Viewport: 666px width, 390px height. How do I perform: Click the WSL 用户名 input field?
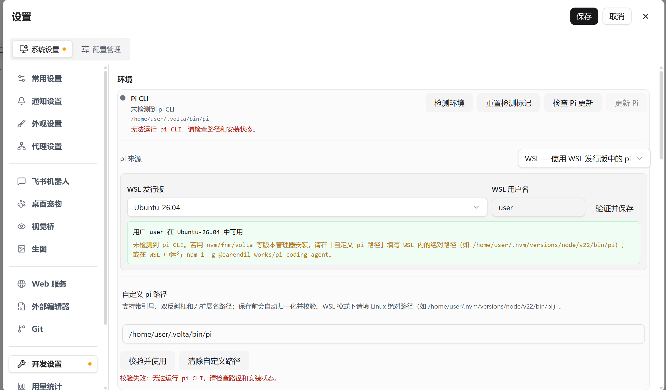(x=538, y=207)
